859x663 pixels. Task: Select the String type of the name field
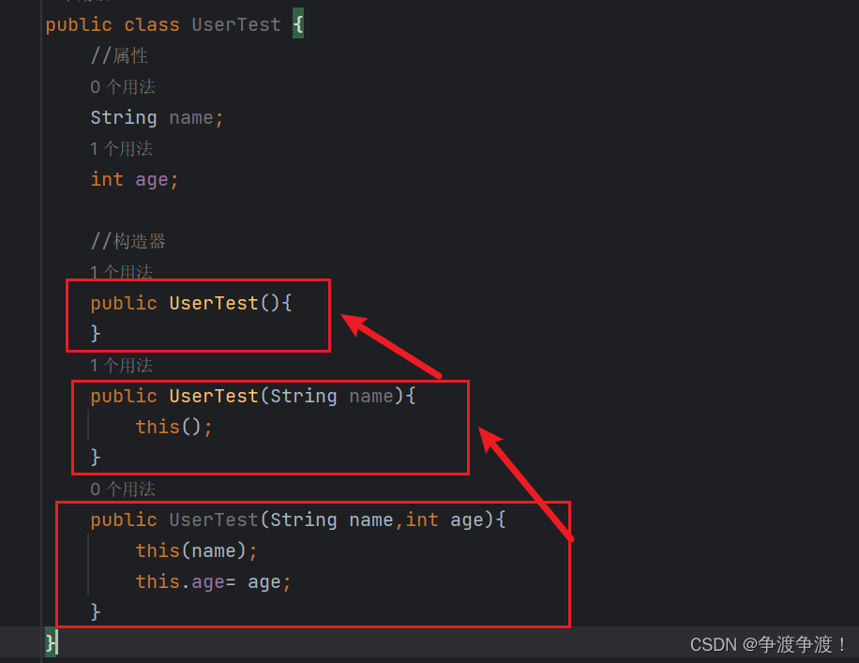click(124, 117)
